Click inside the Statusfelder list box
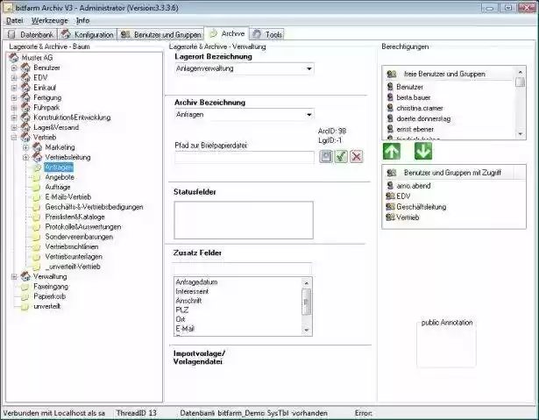 244,220
